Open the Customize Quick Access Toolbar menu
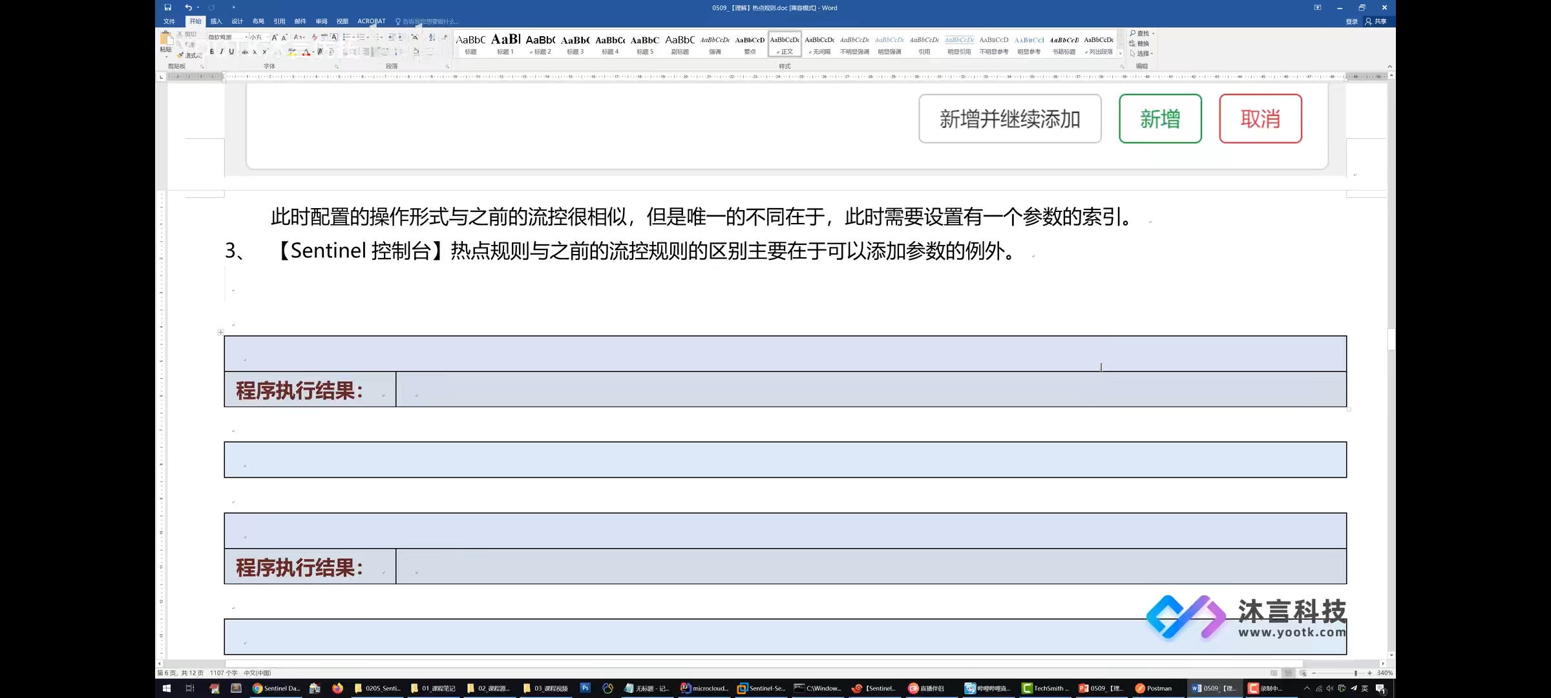This screenshot has width=1551, height=698. coord(233,8)
